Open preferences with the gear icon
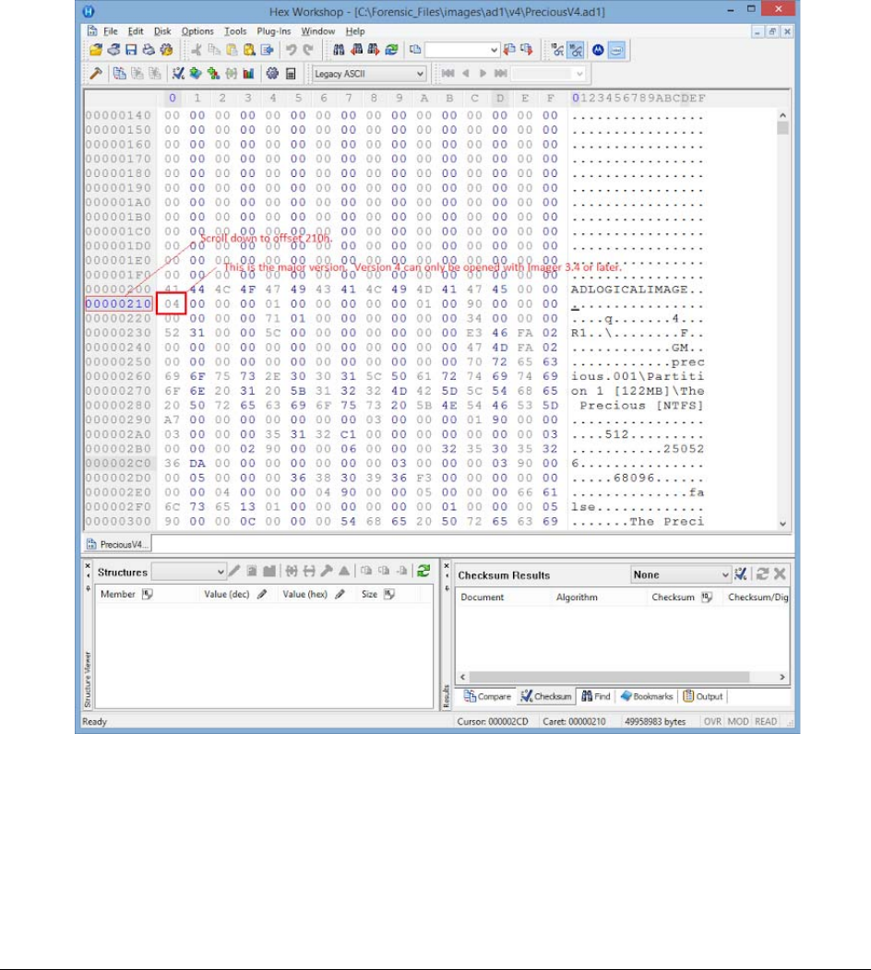This screenshot has height=970, width=871. click(272, 74)
